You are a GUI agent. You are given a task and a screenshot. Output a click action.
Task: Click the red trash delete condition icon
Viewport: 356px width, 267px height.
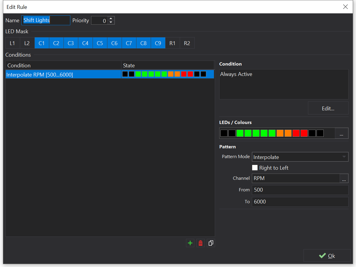(201, 243)
